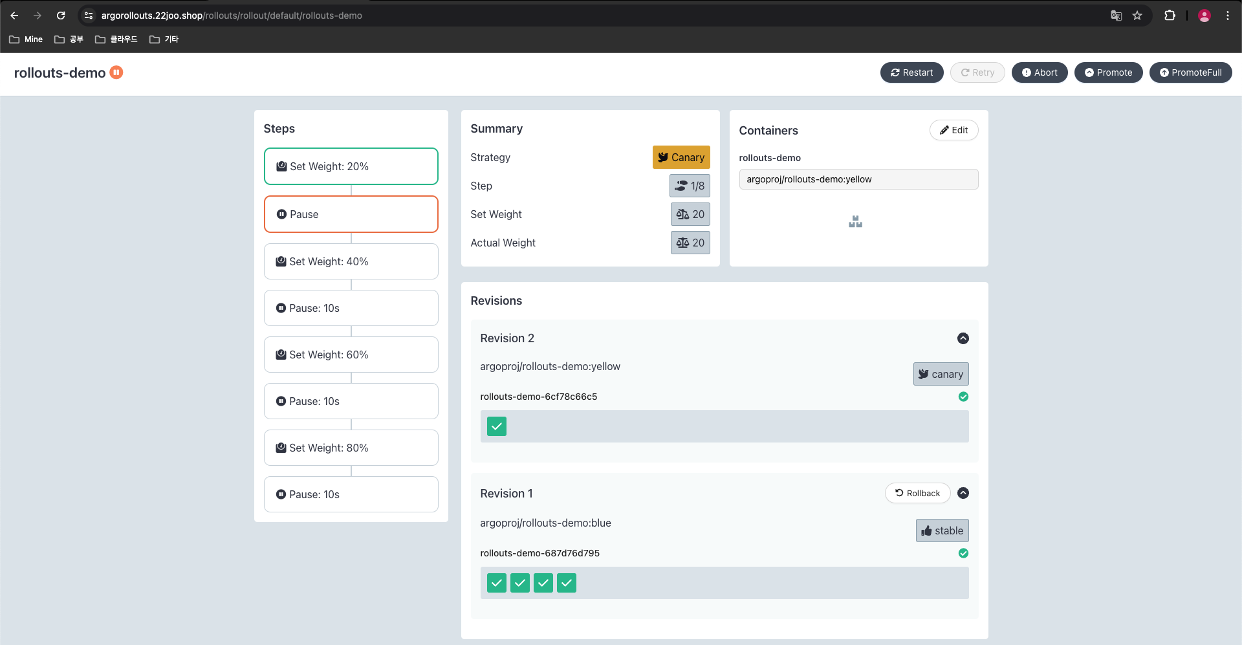Edit the container image

point(953,130)
